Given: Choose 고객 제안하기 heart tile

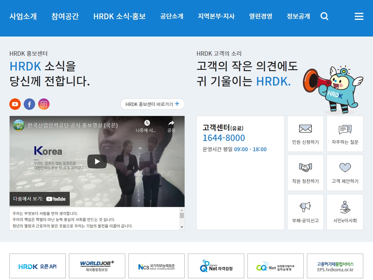Looking at the screenshot, I should click(345, 173).
